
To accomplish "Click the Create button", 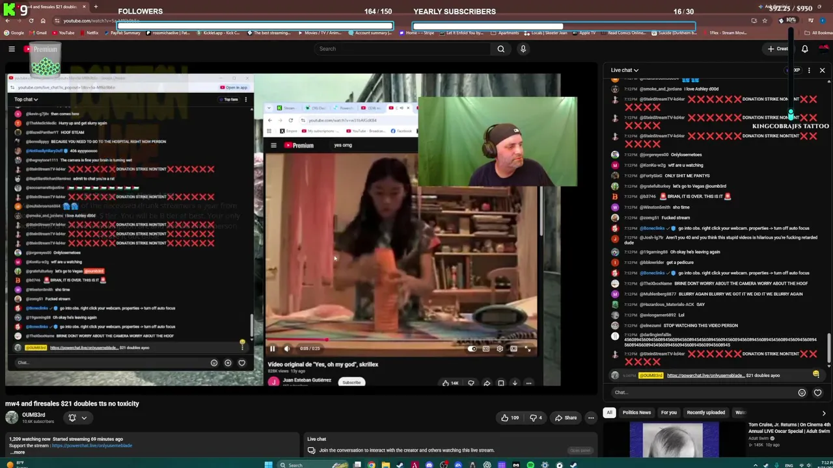I will pyautogui.click(x=778, y=49).
